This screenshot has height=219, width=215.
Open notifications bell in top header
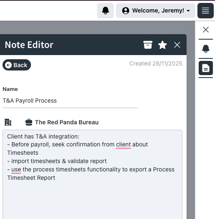(x=105, y=10)
